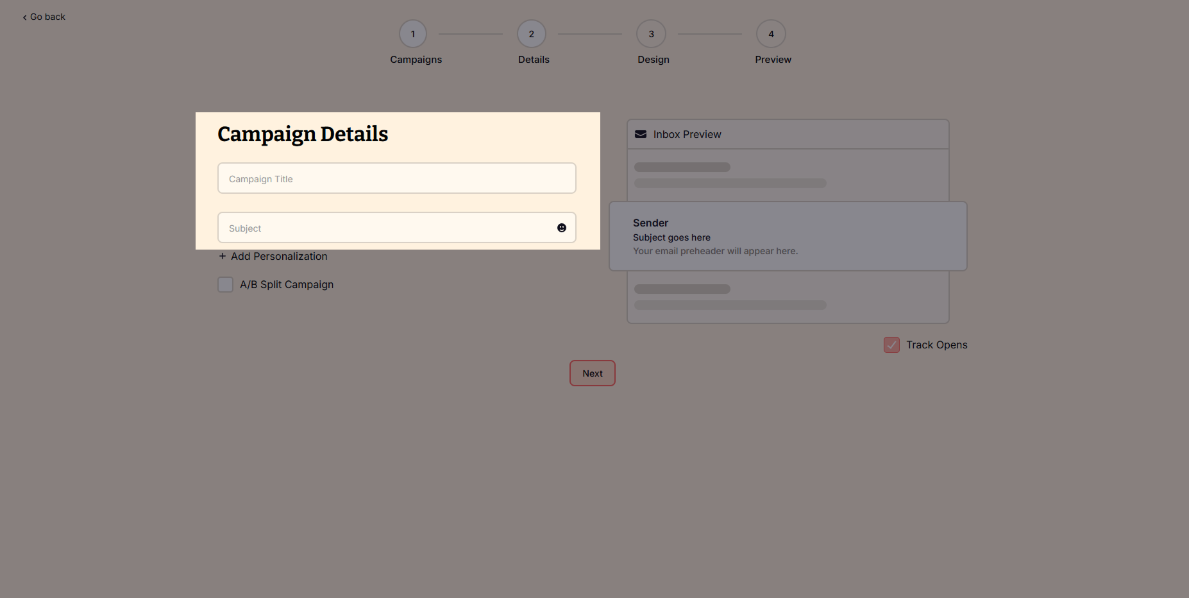Image resolution: width=1189 pixels, height=598 pixels.
Task: Click the Sender preview card
Action: [x=788, y=236]
